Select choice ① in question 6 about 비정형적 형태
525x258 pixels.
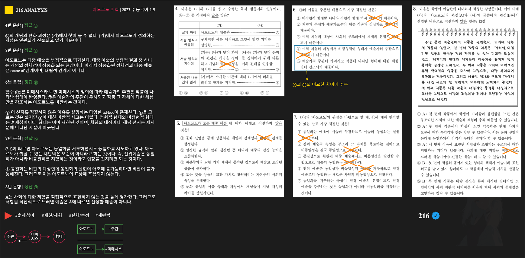pos(348,18)
